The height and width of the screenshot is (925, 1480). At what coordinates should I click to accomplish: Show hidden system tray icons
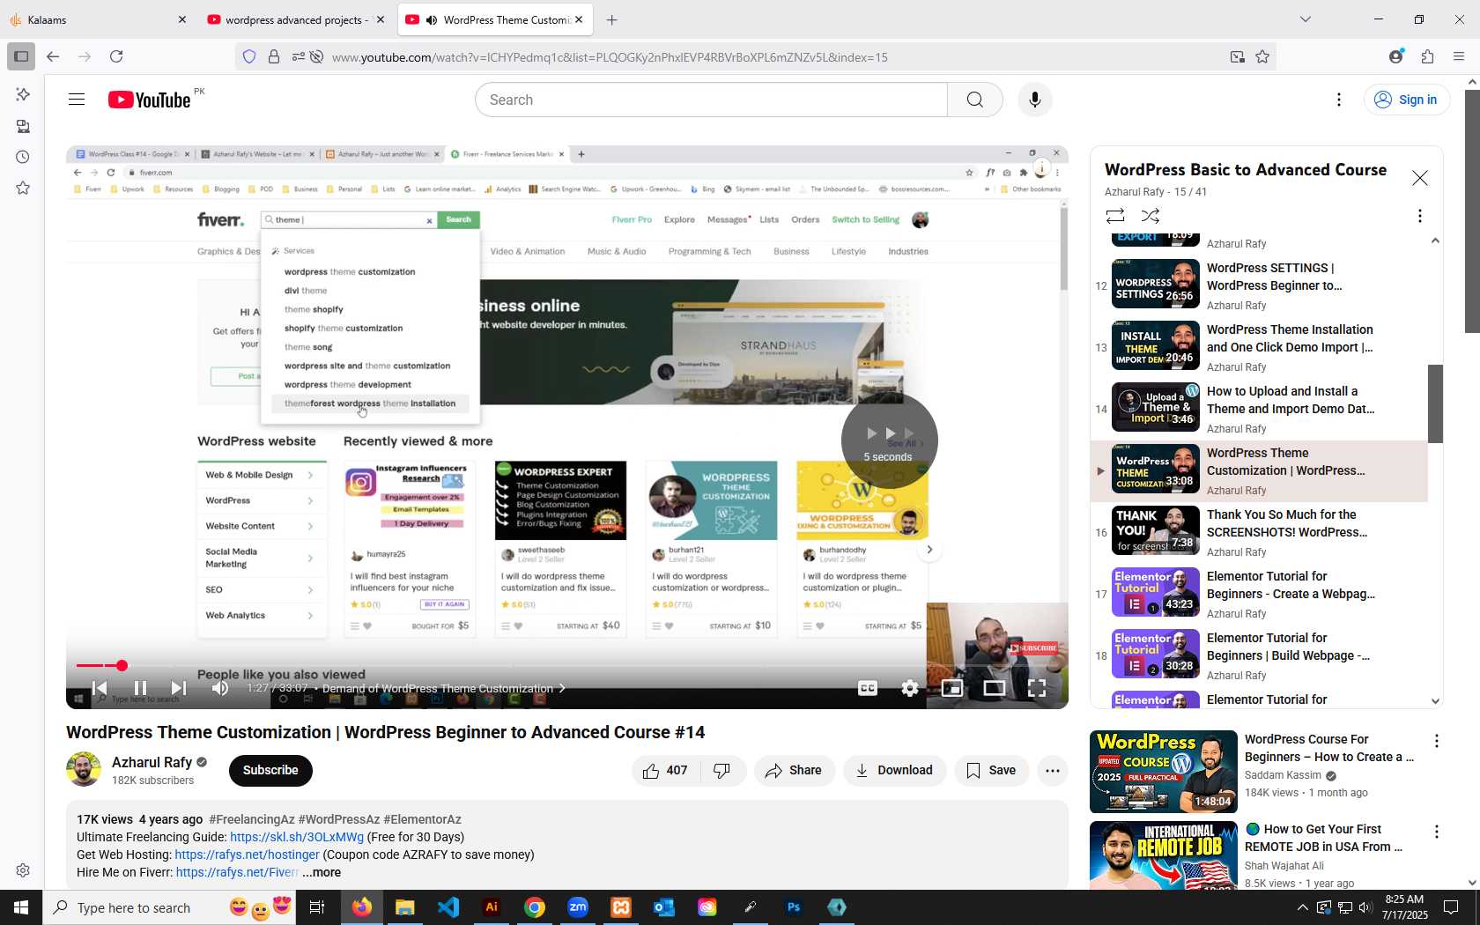tap(1302, 907)
